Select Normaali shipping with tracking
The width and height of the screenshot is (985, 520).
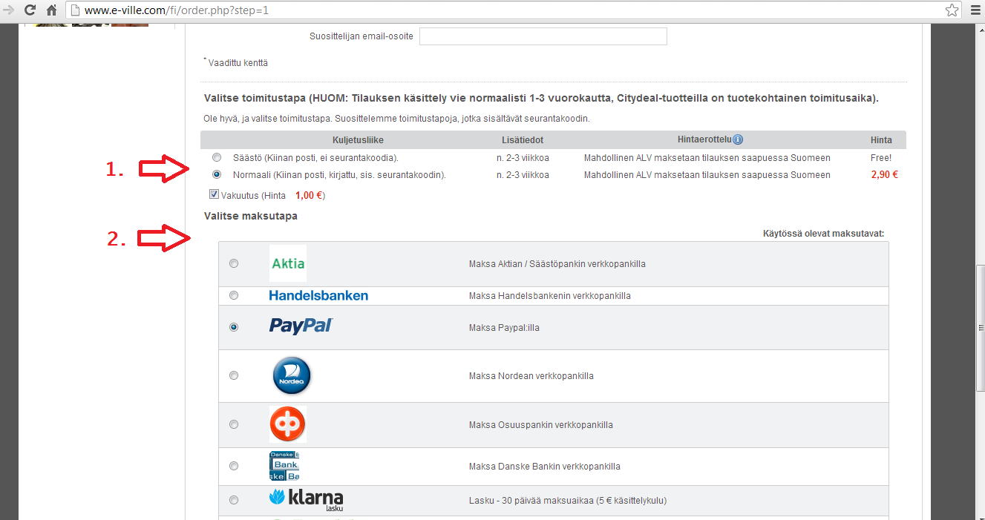(x=217, y=174)
